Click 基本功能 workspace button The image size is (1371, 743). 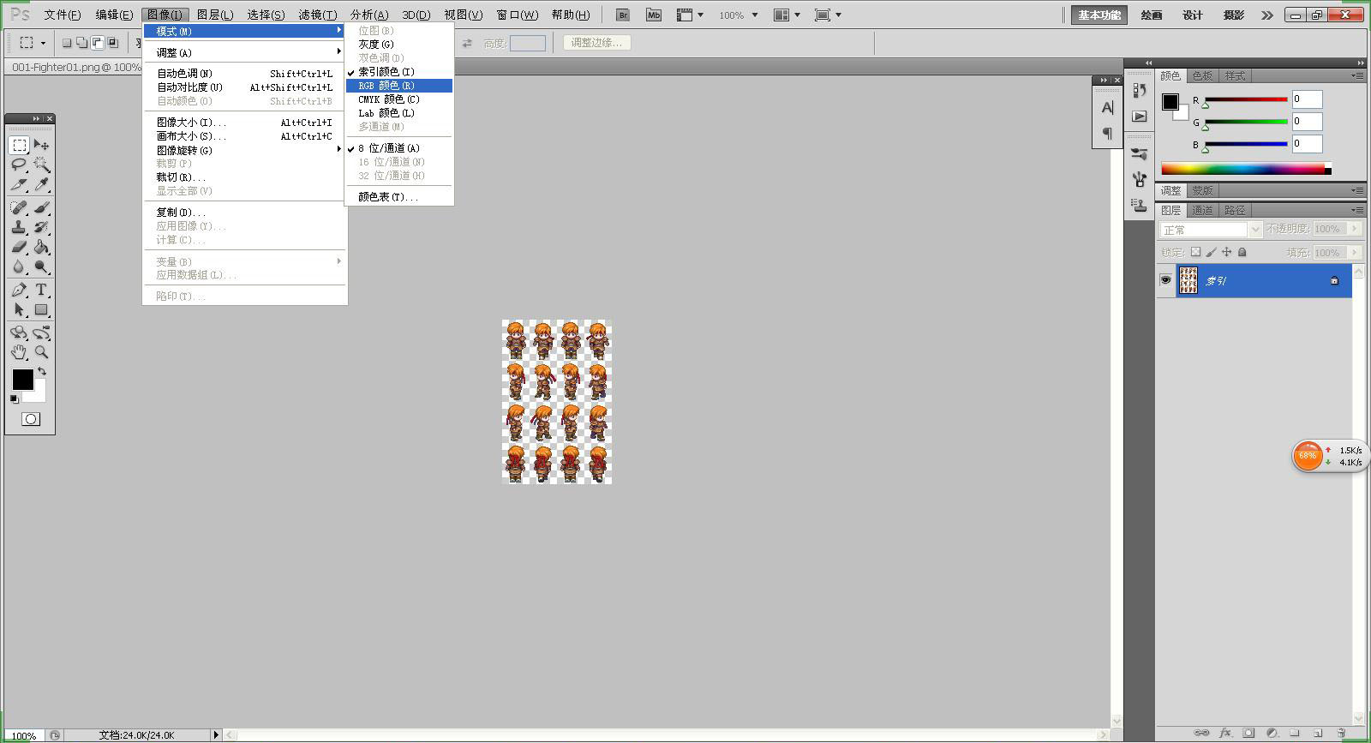click(x=1099, y=15)
